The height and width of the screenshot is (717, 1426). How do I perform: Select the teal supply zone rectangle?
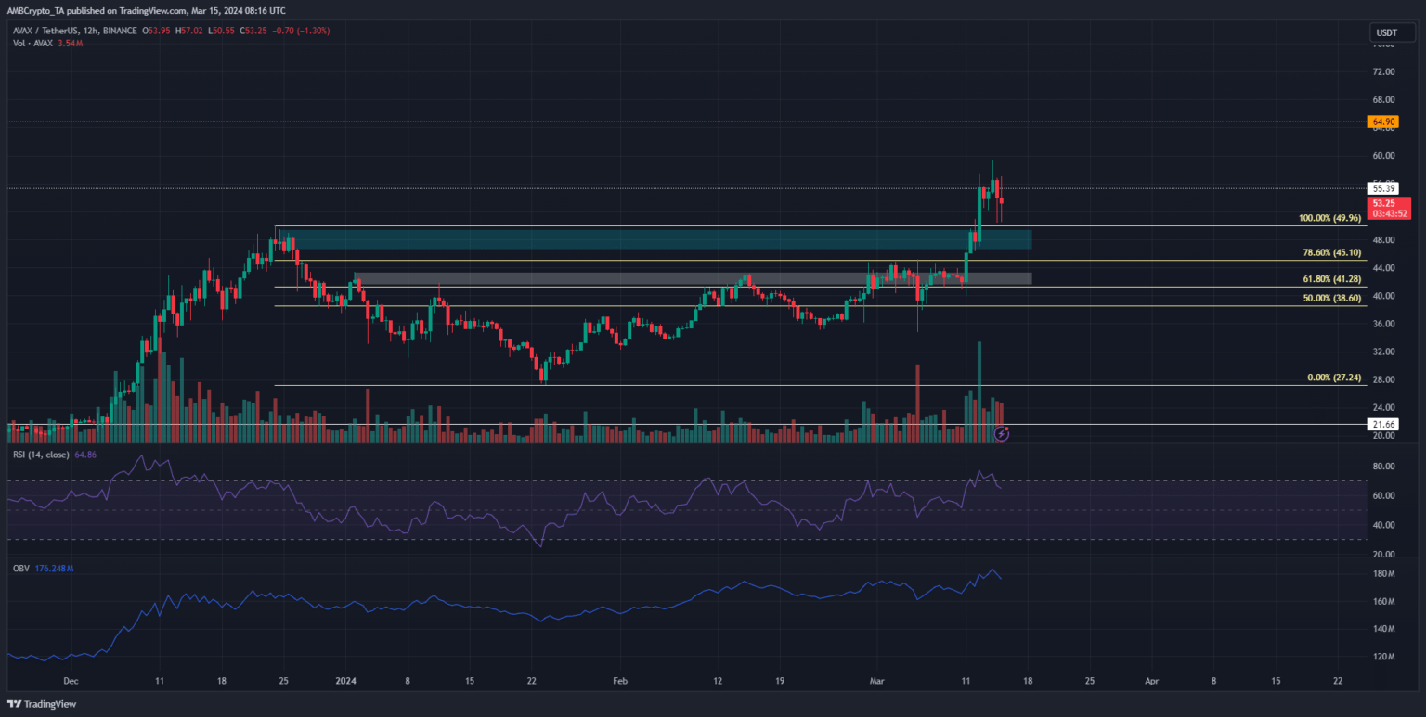coord(650,239)
